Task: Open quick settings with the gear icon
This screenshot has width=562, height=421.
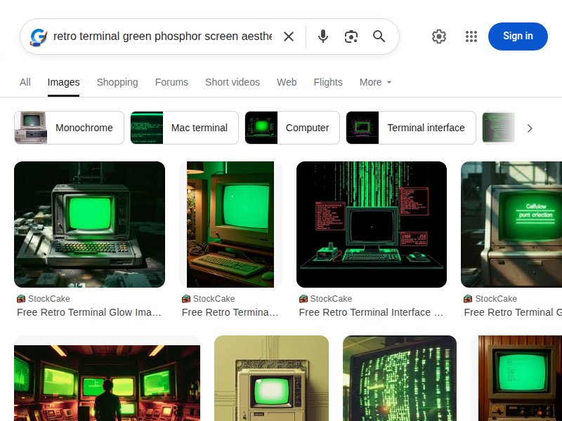Action: 439,36
